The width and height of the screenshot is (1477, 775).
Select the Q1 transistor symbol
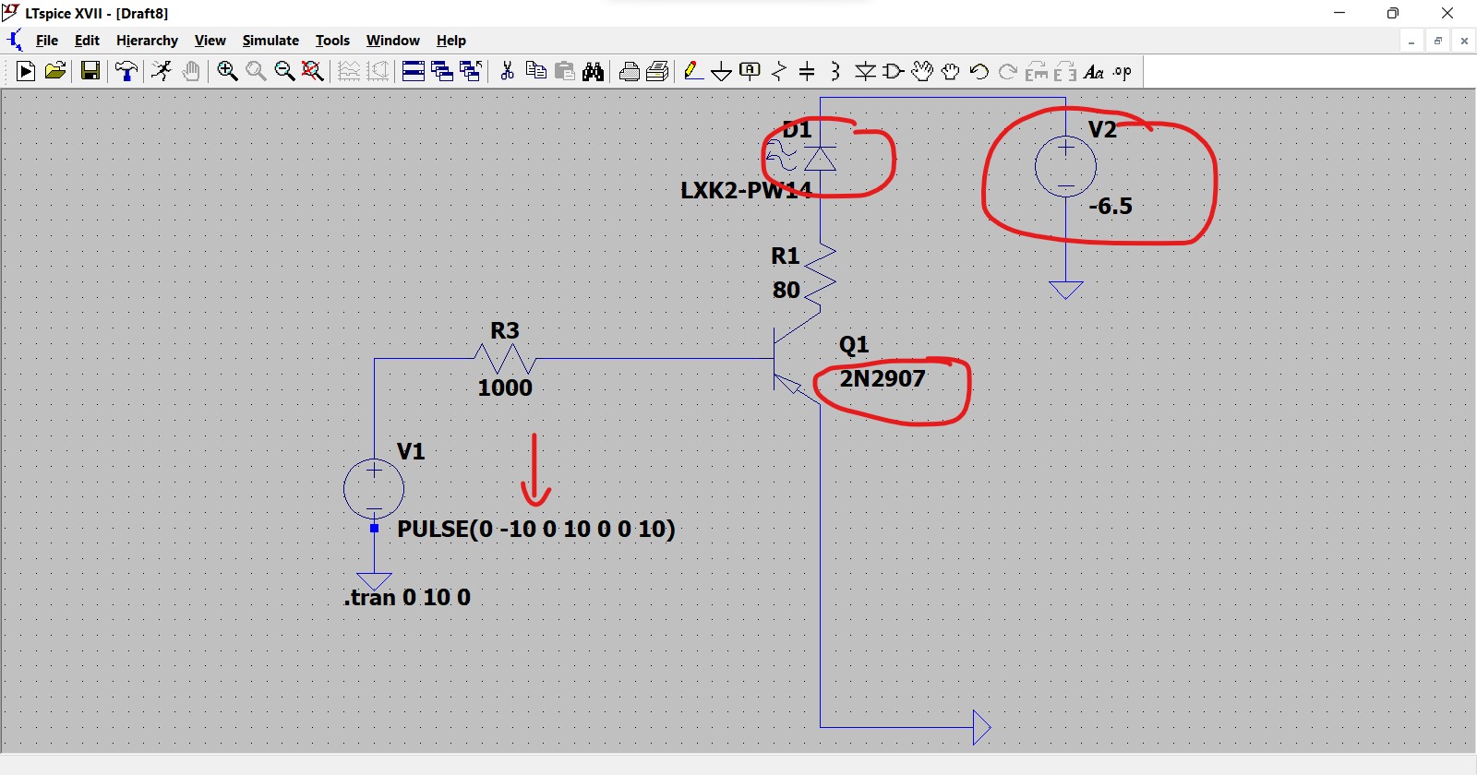pos(796,358)
